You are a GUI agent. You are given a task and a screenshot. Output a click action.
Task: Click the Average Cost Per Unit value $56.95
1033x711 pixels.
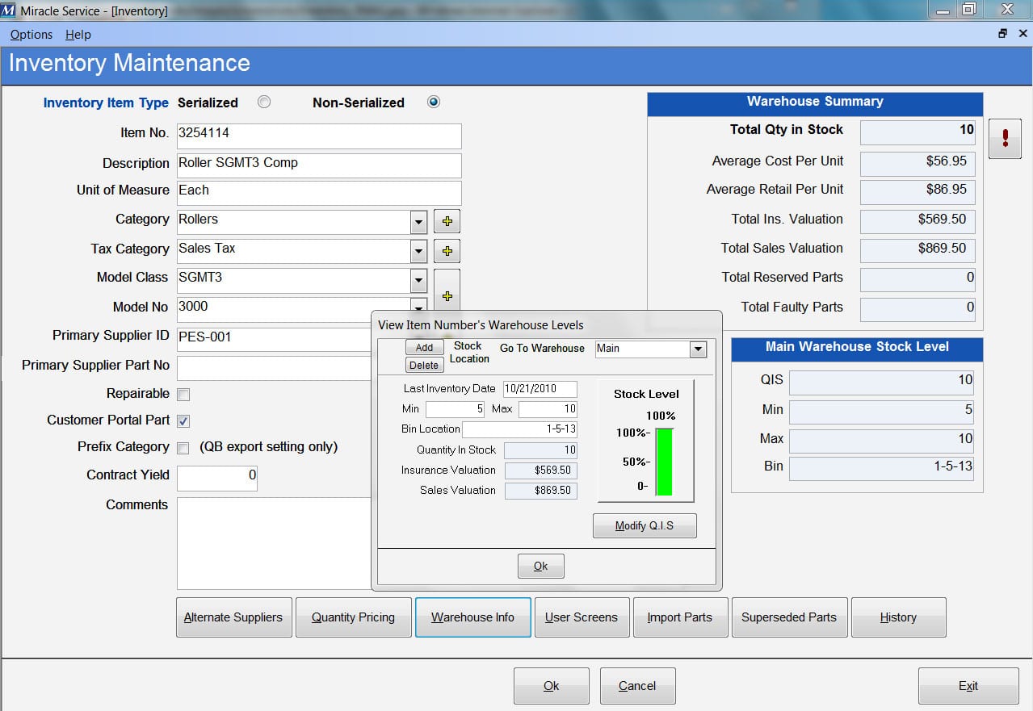click(x=918, y=163)
